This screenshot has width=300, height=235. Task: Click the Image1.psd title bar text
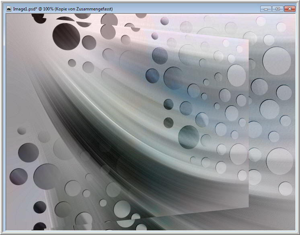(63, 9)
